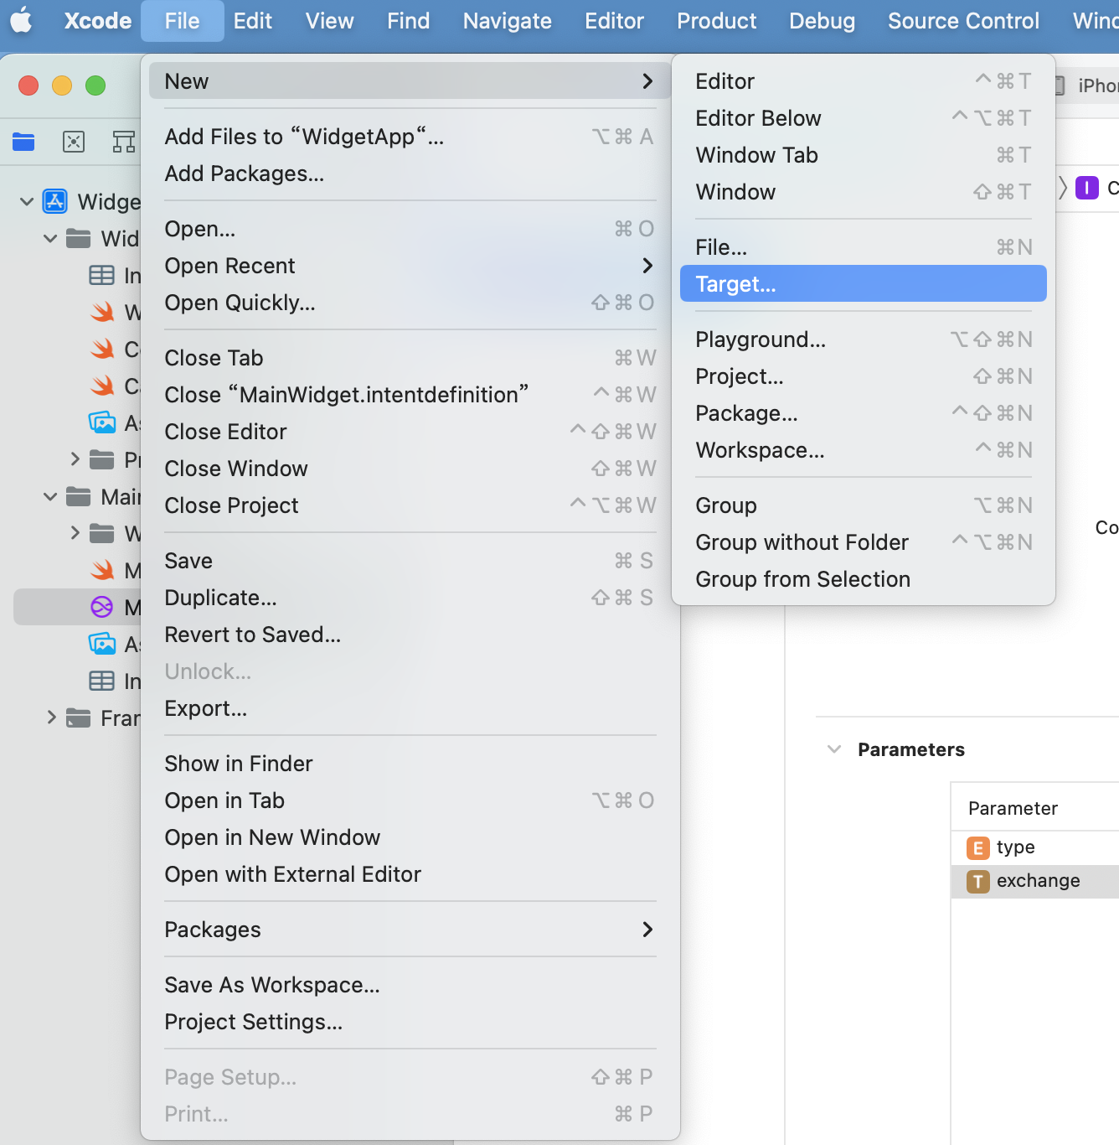Screen dimensions: 1119x1145
Task: Expand the Pr... folder chevron
Action: click(75, 459)
